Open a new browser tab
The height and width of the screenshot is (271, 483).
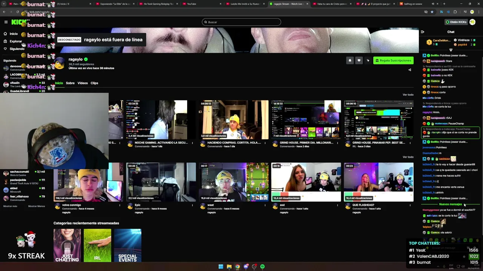pyautogui.click(x=444, y=4)
